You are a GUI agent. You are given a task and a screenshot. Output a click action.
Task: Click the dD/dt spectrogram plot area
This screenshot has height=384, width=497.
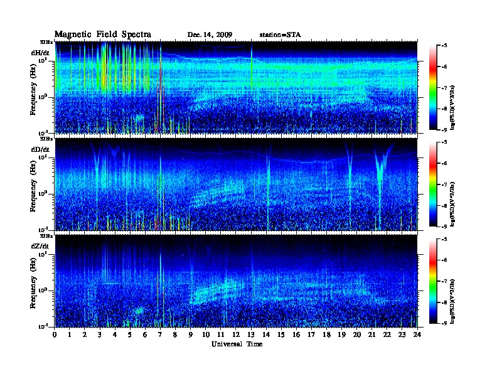click(236, 184)
